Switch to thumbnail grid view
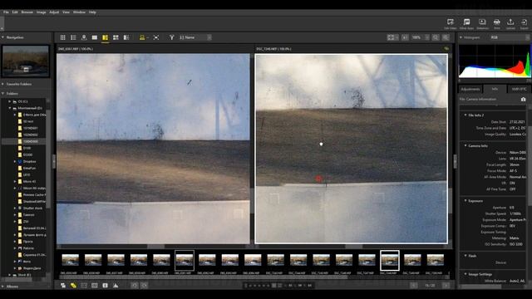This screenshot has height=299, width=532. (63, 37)
